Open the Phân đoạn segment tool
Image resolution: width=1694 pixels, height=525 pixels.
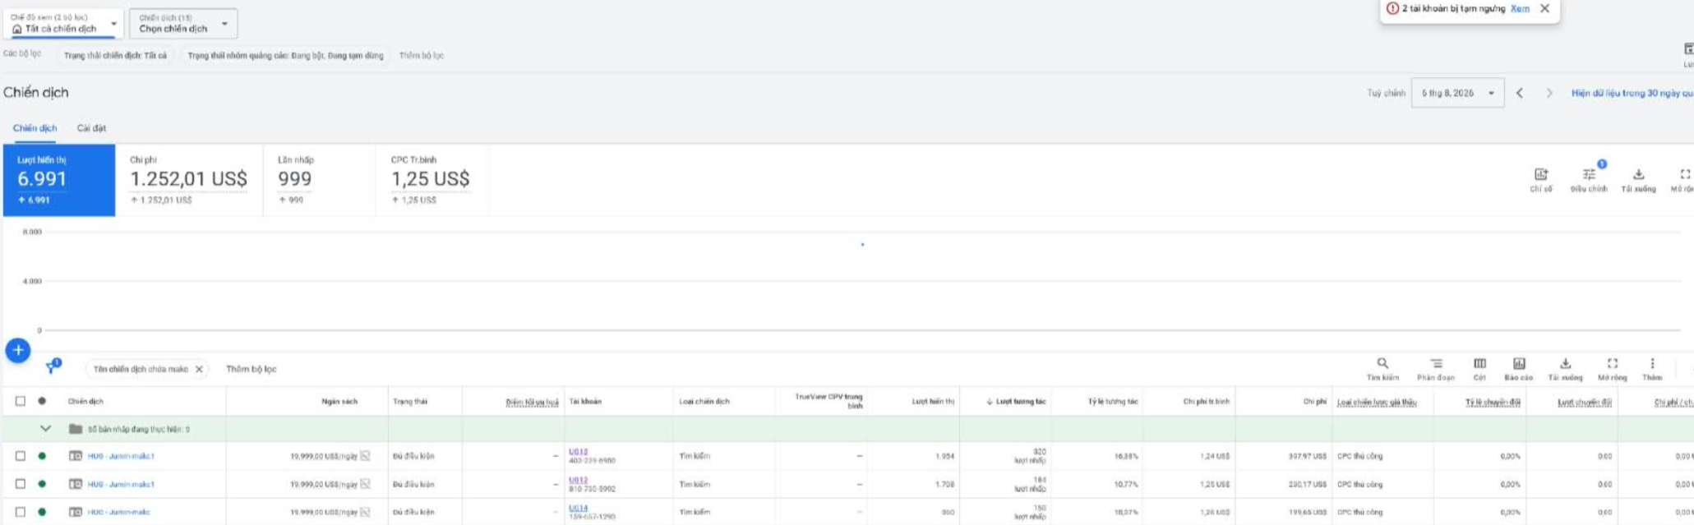point(1435,369)
